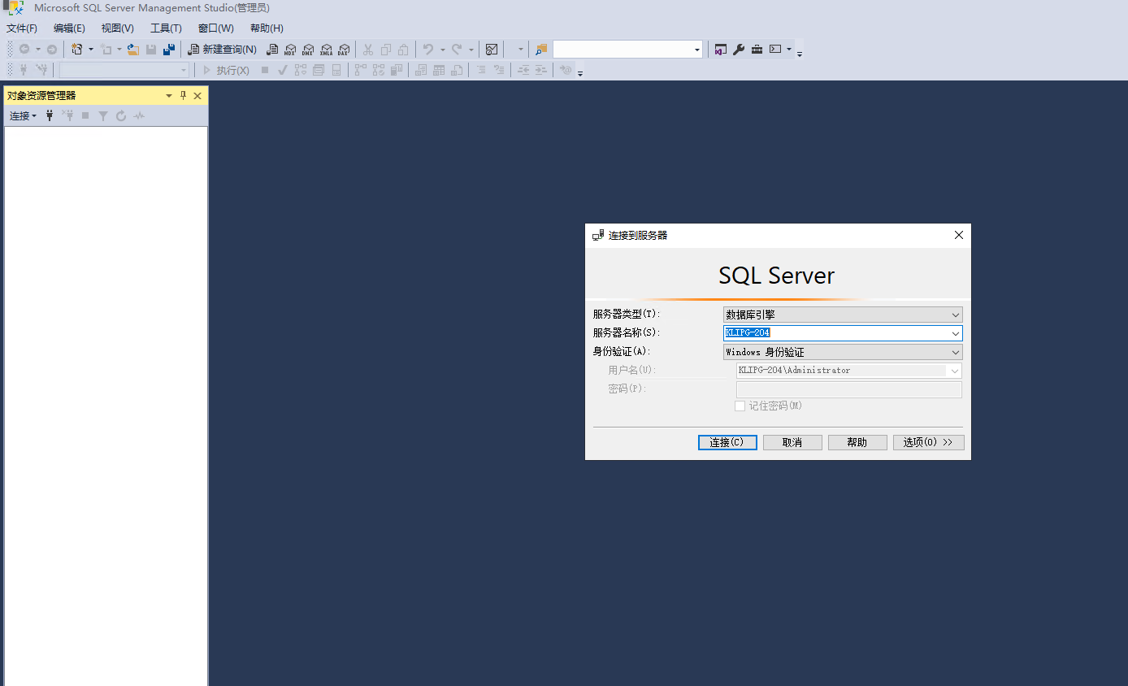Viewport: 1128px width, 686px height.
Task: Click the 密码 input field
Action: click(x=848, y=389)
